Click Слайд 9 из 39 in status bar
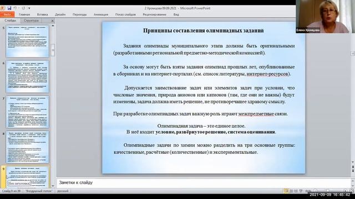355x199 pixels. 11,191
